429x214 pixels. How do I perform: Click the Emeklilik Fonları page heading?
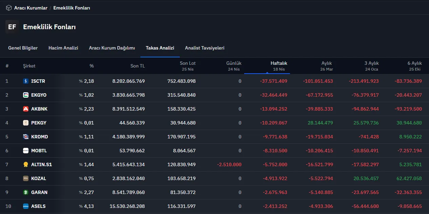(x=50, y=27)
